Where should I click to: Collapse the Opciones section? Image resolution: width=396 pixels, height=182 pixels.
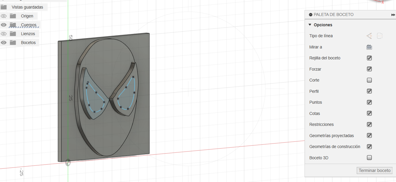310,25
